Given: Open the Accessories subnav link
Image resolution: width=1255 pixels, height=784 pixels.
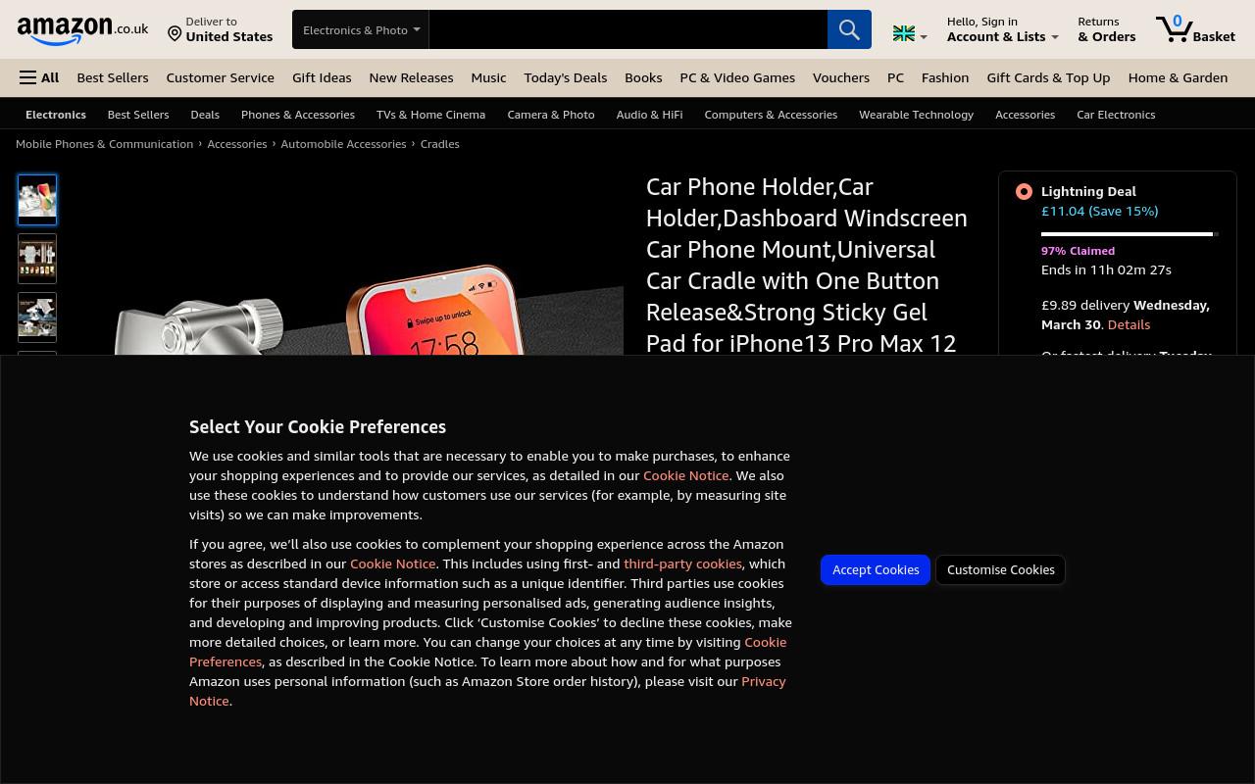Looking at the screenshot, I should click(1025, 115).
